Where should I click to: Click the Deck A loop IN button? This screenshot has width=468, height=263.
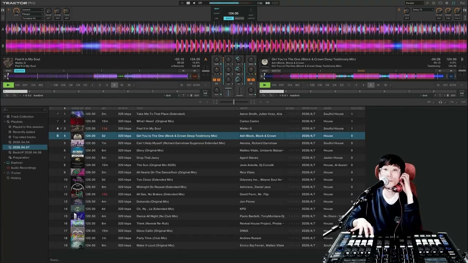pyautogui.click(x=182, y=85)
